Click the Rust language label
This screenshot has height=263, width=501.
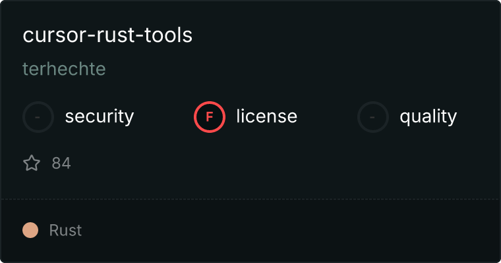coord(65,231)
